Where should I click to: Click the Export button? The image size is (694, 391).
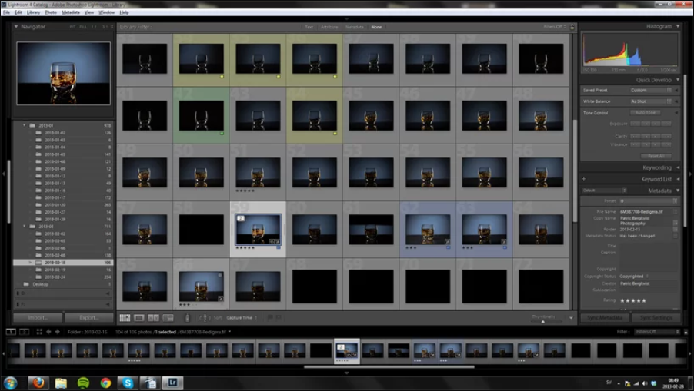88,318
